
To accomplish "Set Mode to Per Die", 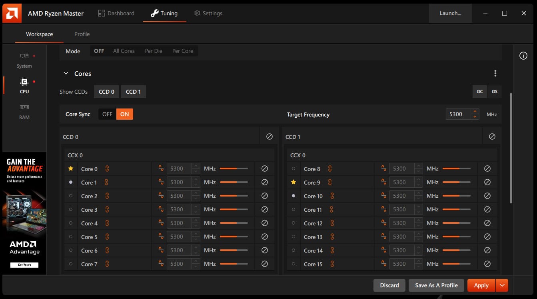I will (x=154, y=51).
